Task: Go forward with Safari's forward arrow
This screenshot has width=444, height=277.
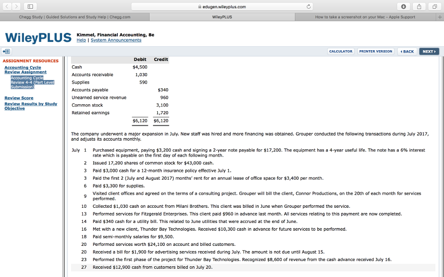Action: point(16,6)
